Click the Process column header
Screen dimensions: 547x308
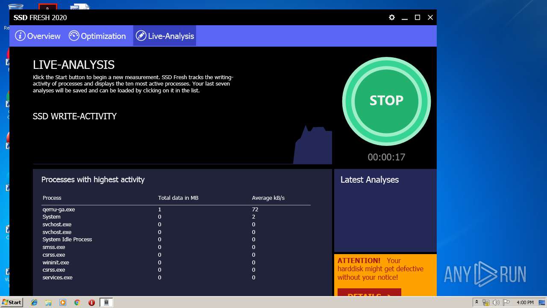pyautogui.click(x=52, y=198)
